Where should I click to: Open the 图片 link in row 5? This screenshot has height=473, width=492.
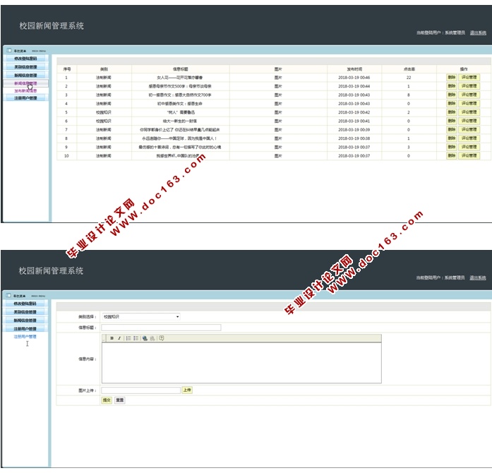click(x=278, y=112)
